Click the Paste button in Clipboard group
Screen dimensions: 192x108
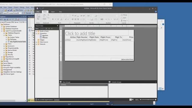[x=44, y=17]
